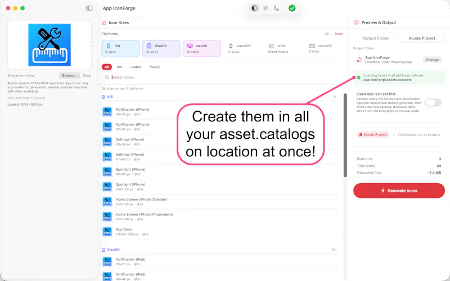Focus the Search sizes field
The width and height of the screenshot is (450, 281).
pos(222,77)
